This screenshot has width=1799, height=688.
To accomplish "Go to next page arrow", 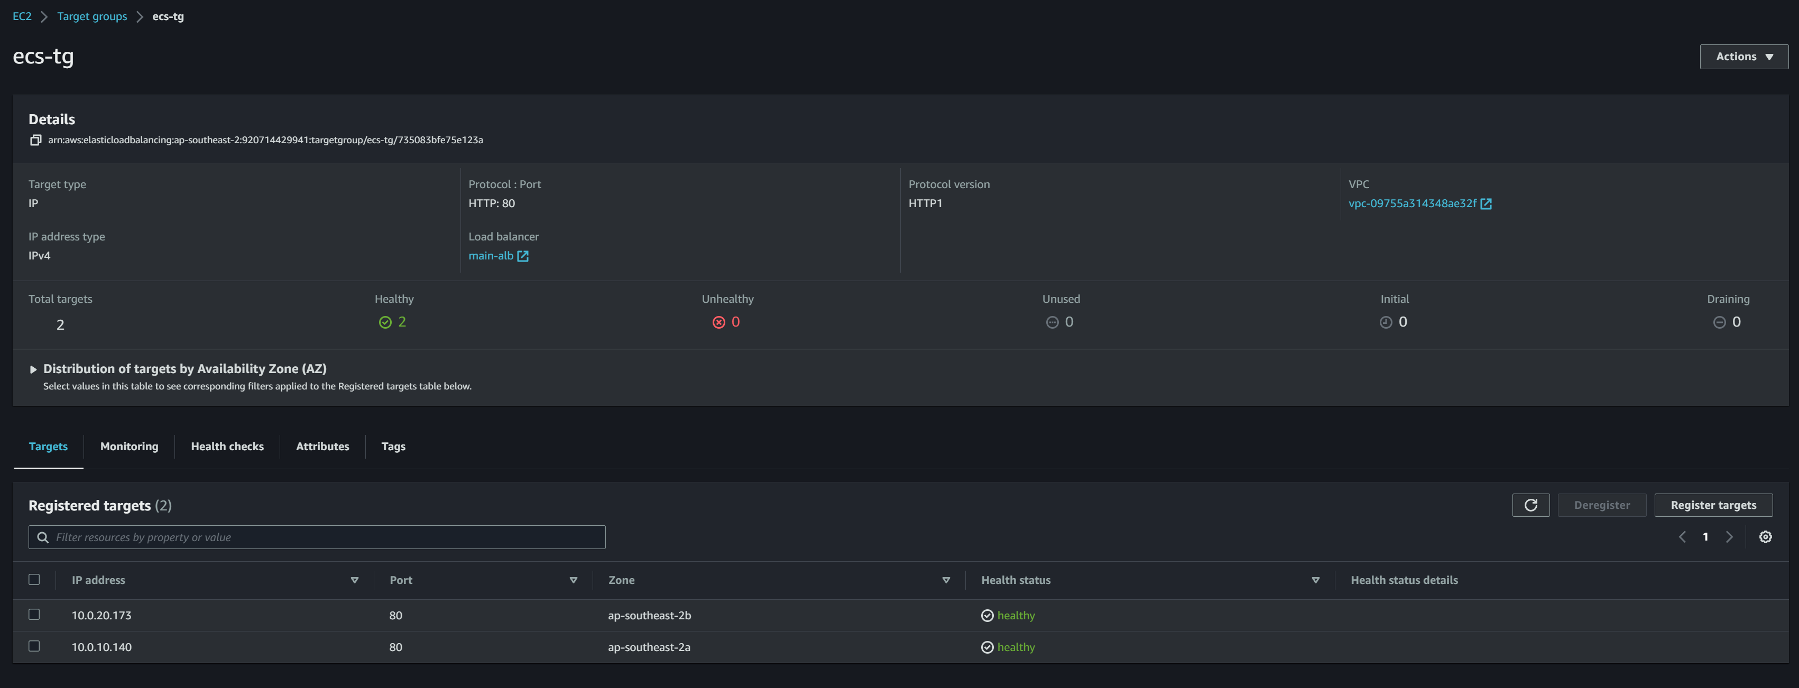I will [x=1729, y=536].
